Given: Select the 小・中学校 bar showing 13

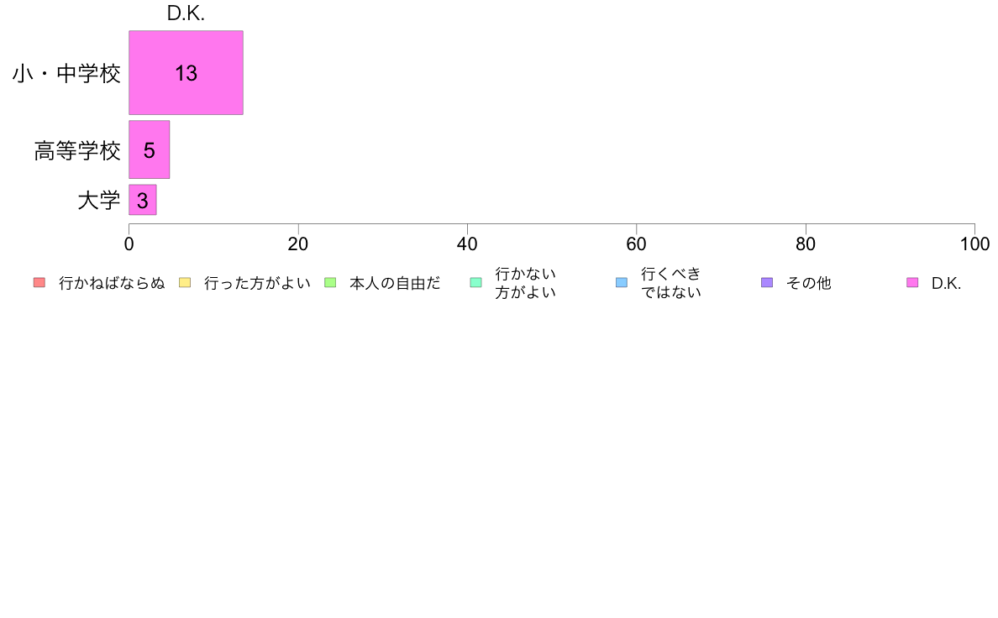Looking at the screenshot, I should click(x=186, y=72).
